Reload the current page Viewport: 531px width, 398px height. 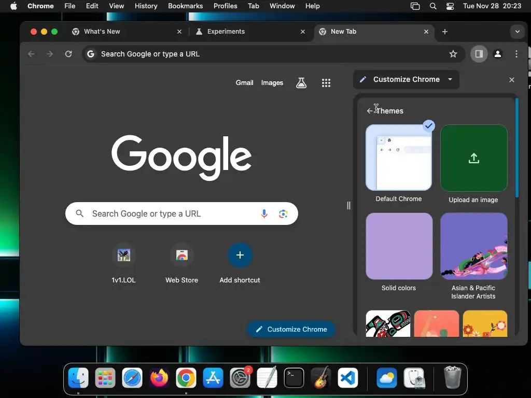(68, 54)
